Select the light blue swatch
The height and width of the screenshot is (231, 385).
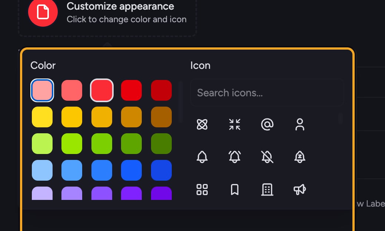72,170
